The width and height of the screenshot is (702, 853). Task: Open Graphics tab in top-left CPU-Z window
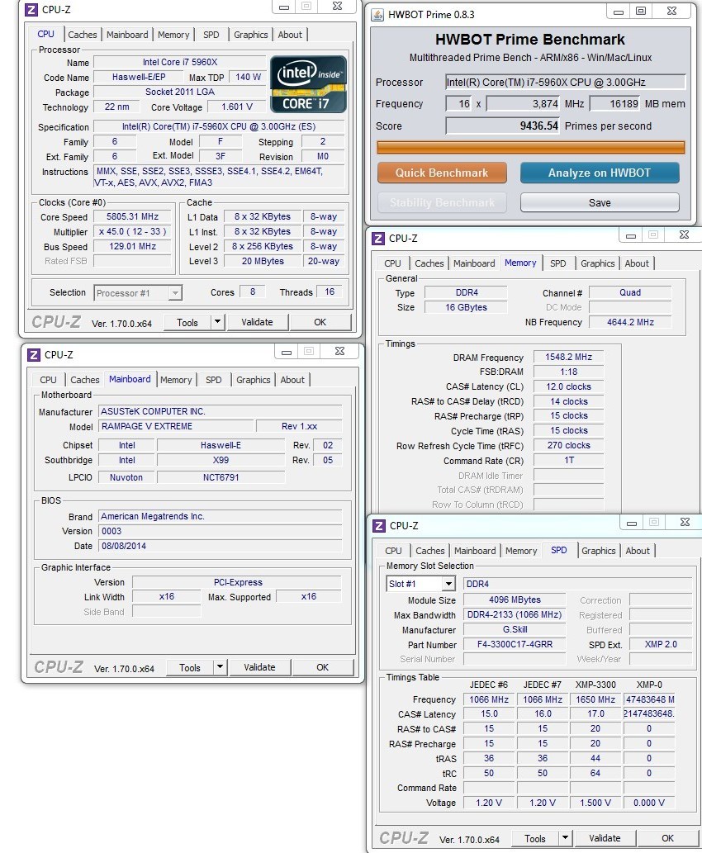(x=251, y=35)
